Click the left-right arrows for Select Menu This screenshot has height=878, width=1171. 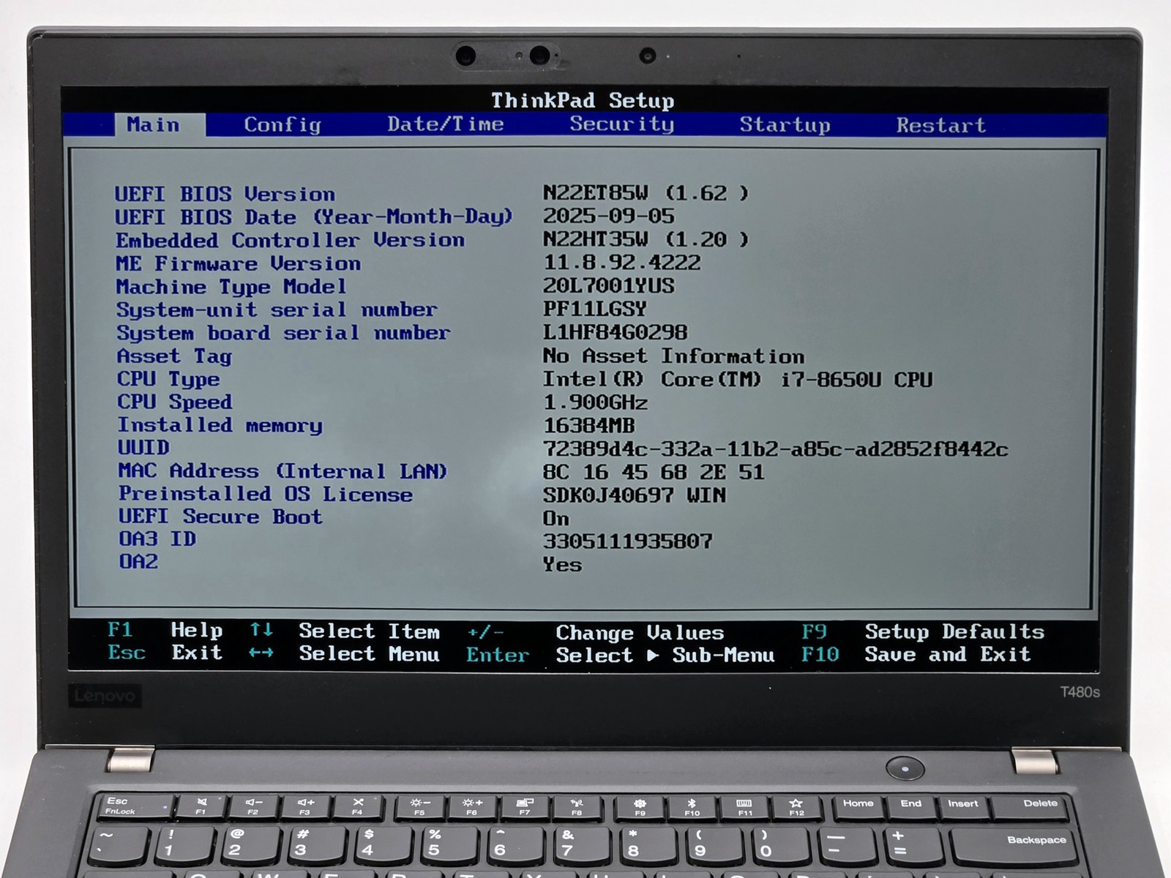click(261, 653)
